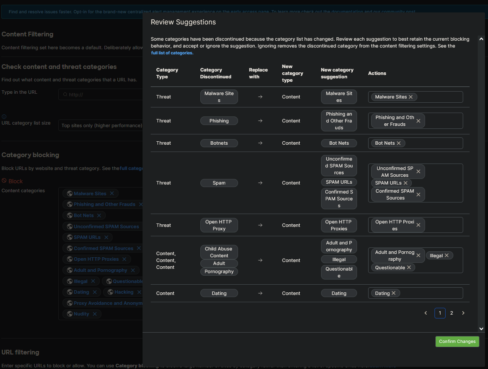Switch to page 2 of suggestions
The height and width of the screenshot is (369, 488).
click(x=451, y=313)
